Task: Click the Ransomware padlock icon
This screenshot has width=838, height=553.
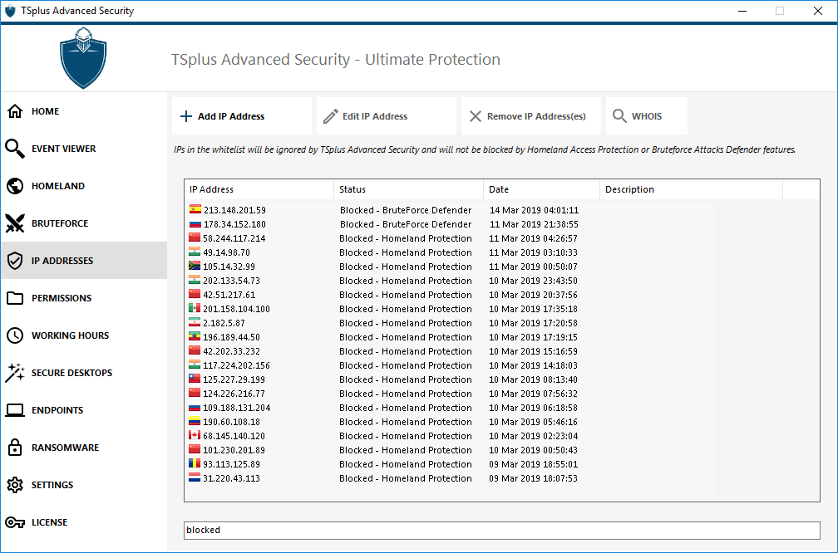Action: click(16, 447)
